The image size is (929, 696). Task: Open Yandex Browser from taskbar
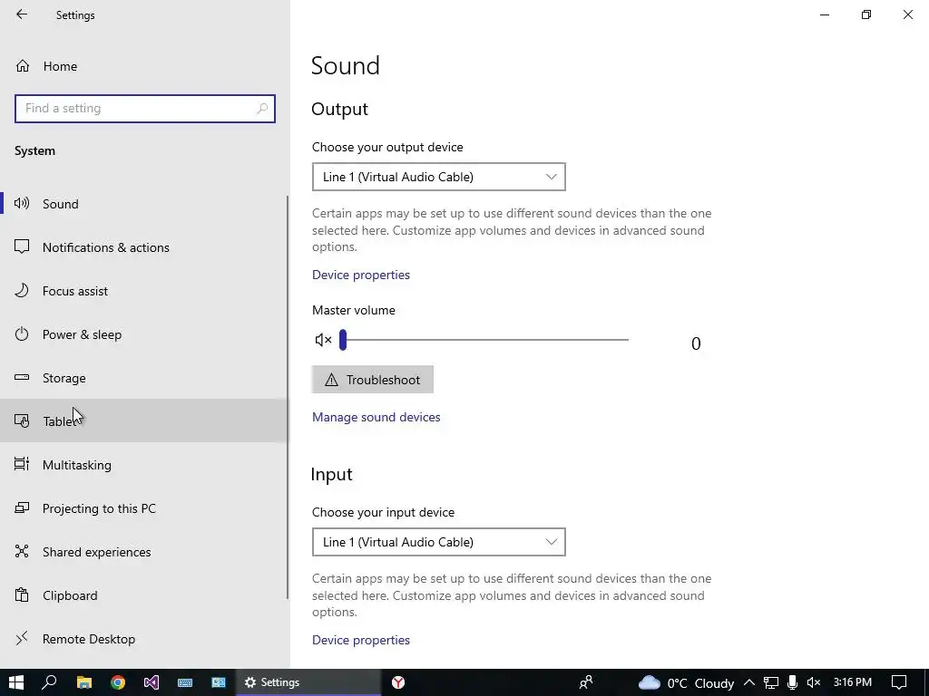click(398, 682)
